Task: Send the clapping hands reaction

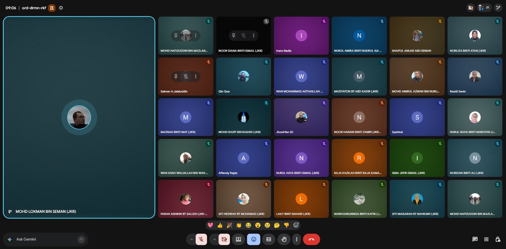Action: [x=239, y=225]
